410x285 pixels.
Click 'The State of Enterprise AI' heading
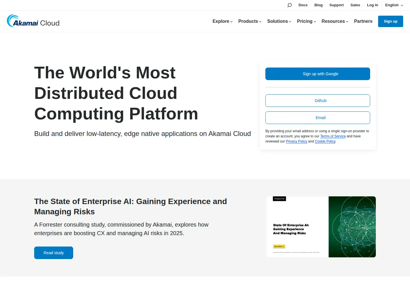point(130,207)
